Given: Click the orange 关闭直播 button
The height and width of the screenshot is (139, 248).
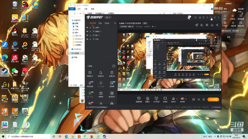Looking at the screenshot, I should point(213,99).
